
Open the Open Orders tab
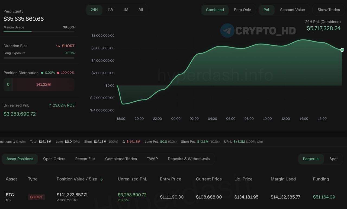[x=54, y=159]
